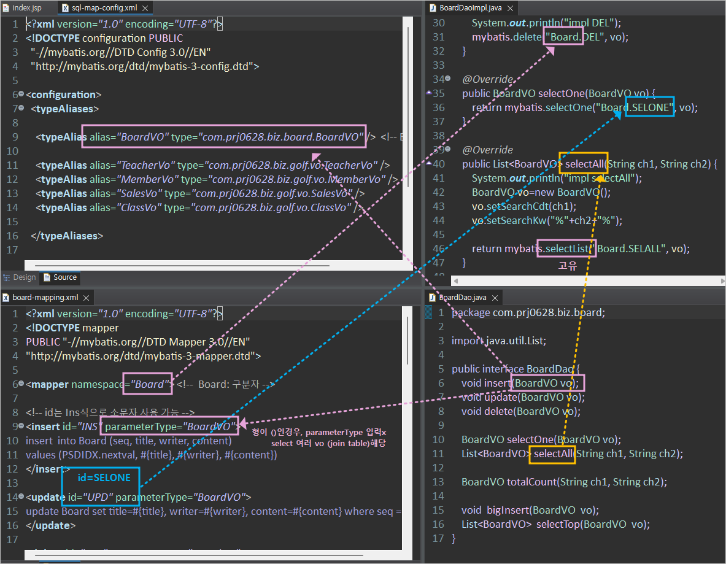This screenshot has height=564, width=726.
Task: Click left scroll arrow in BoardDaoImpl.java pane
Action: [x=455, y=281]
